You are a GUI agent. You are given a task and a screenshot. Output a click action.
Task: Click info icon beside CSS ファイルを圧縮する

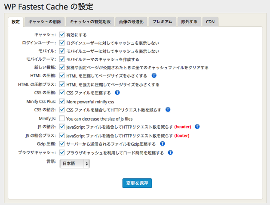tap(117, 93)
